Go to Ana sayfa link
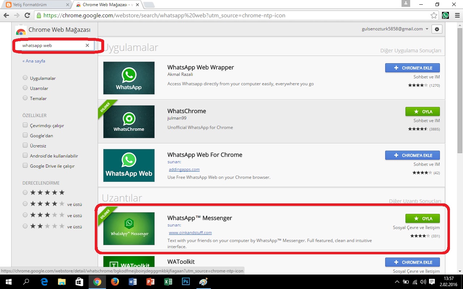463x289 pixels. 34,61
